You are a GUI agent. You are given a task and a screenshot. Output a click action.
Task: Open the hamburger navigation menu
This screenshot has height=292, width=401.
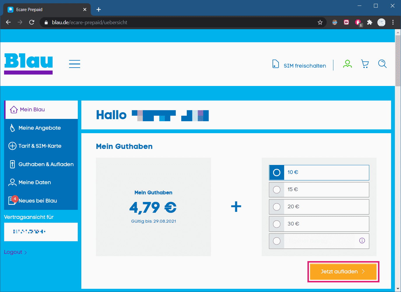click(x=75, y=64)
